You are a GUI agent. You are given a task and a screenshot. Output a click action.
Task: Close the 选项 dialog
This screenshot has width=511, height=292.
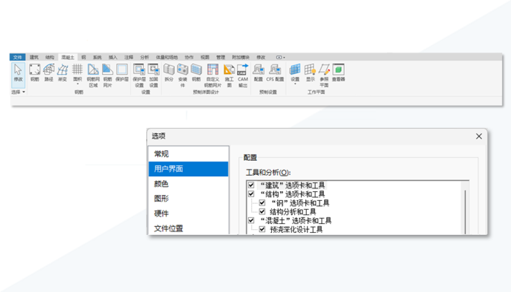(x=479, y=137)
